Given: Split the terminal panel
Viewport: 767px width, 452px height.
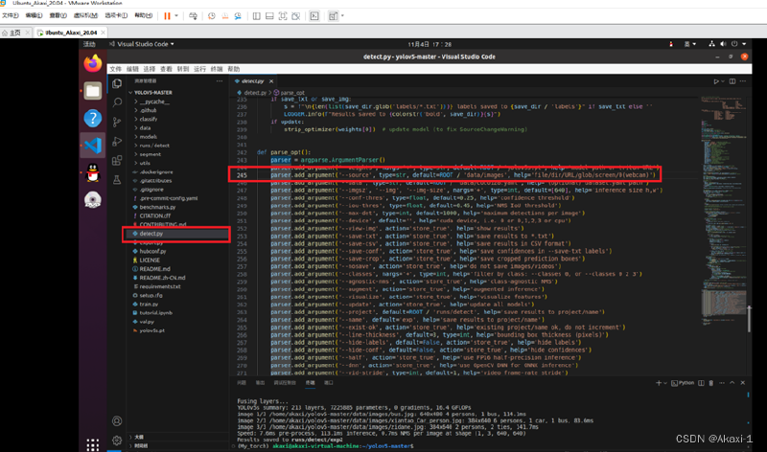Looking at the screenshot, I should [701, 383].
